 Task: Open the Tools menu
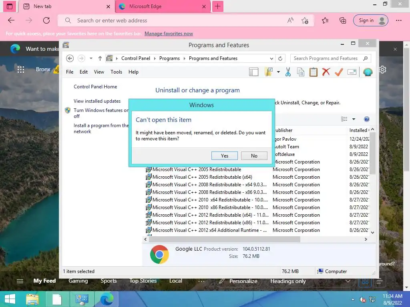pyautogui.click(x=117, y=72)
